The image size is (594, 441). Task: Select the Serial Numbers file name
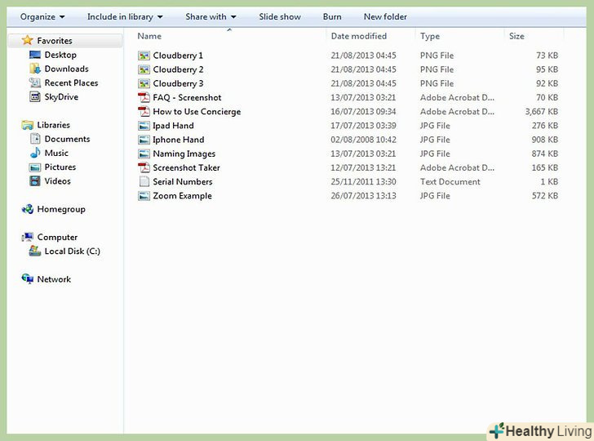[183, 181]
